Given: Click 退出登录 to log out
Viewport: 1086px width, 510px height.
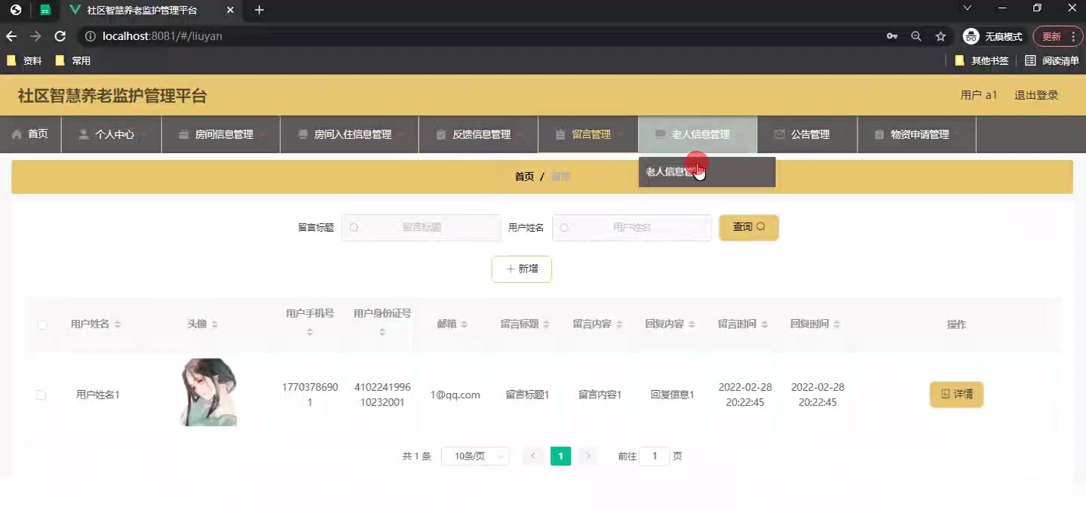Looking at the screenshot, I should coord(1036,95).
